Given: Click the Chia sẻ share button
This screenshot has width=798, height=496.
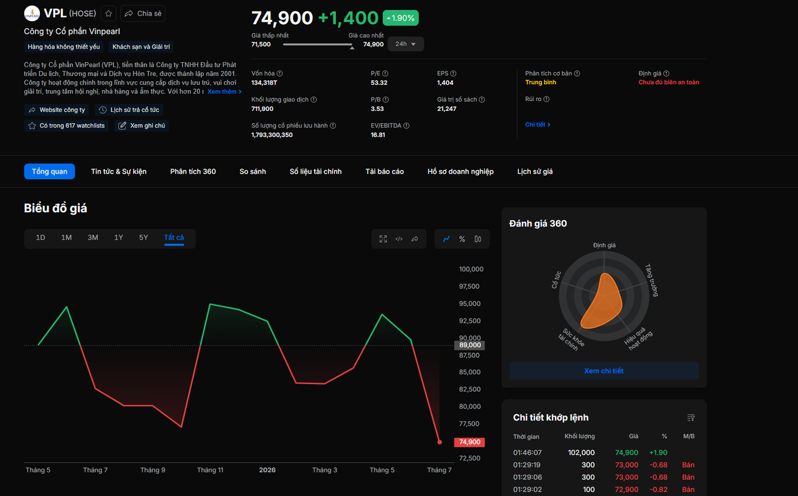Looking at the screenshot, I should click(143, 14).
